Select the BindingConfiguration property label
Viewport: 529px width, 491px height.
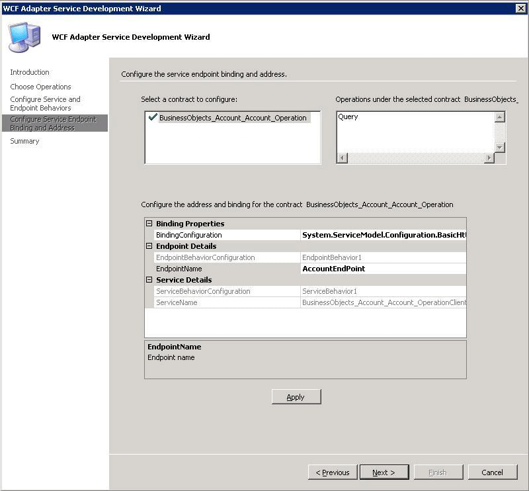click(x=189, y=235)
